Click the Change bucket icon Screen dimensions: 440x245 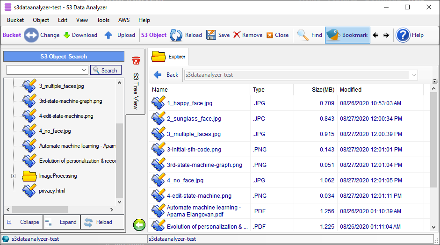coord(31,35)
